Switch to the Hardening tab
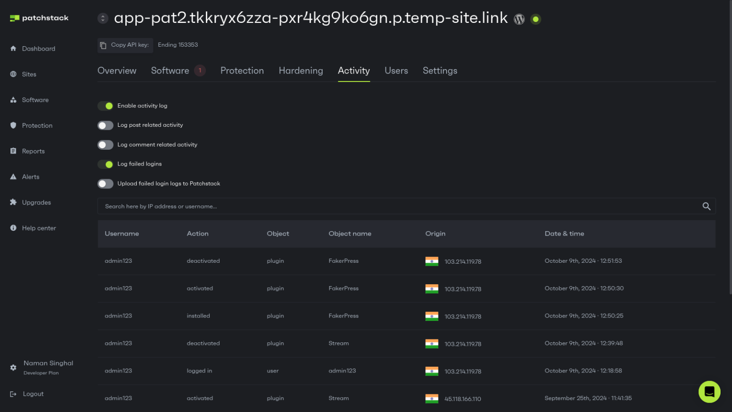 click(x=301, y=71)
